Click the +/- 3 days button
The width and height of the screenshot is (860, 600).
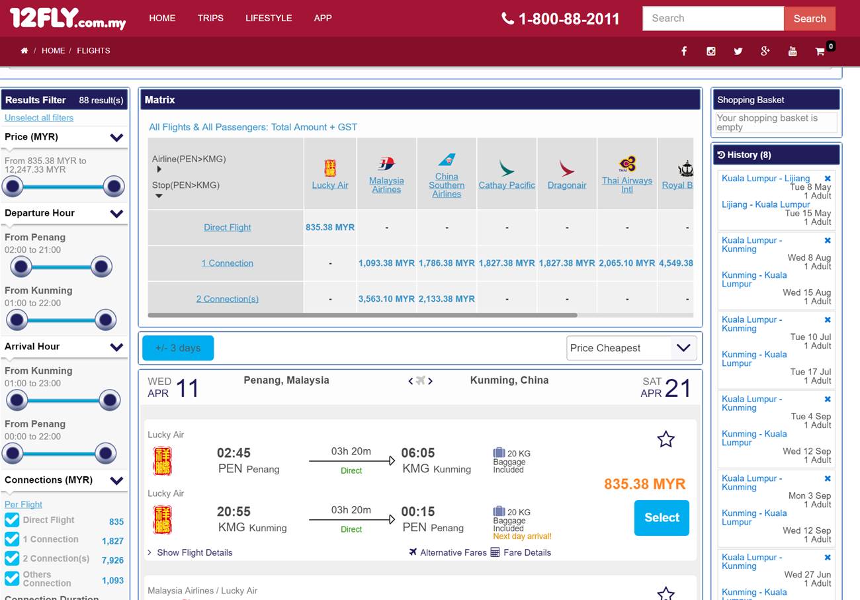click(x=178, y=348)
